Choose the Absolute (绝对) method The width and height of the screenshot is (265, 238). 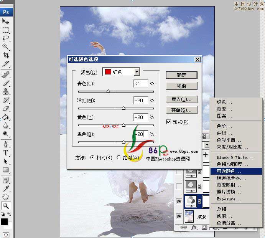[x=119, y=157]
